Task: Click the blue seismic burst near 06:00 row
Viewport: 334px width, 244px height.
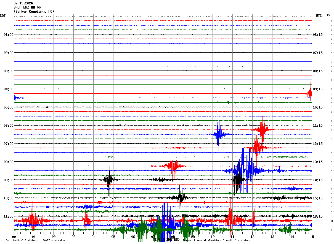Action: coord(219,134)
